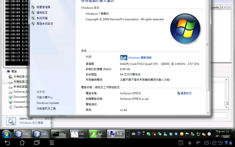Click taskbar toolbar scroll down arrow
235x147 pixels.
pos(128,136)
